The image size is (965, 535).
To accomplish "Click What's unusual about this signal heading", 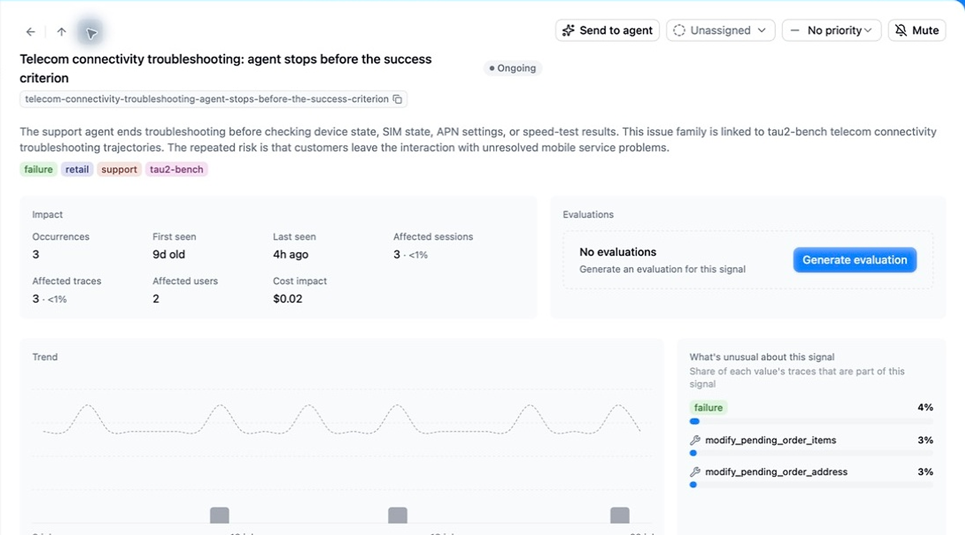I will pyautogui.click(x=762, y=357).
